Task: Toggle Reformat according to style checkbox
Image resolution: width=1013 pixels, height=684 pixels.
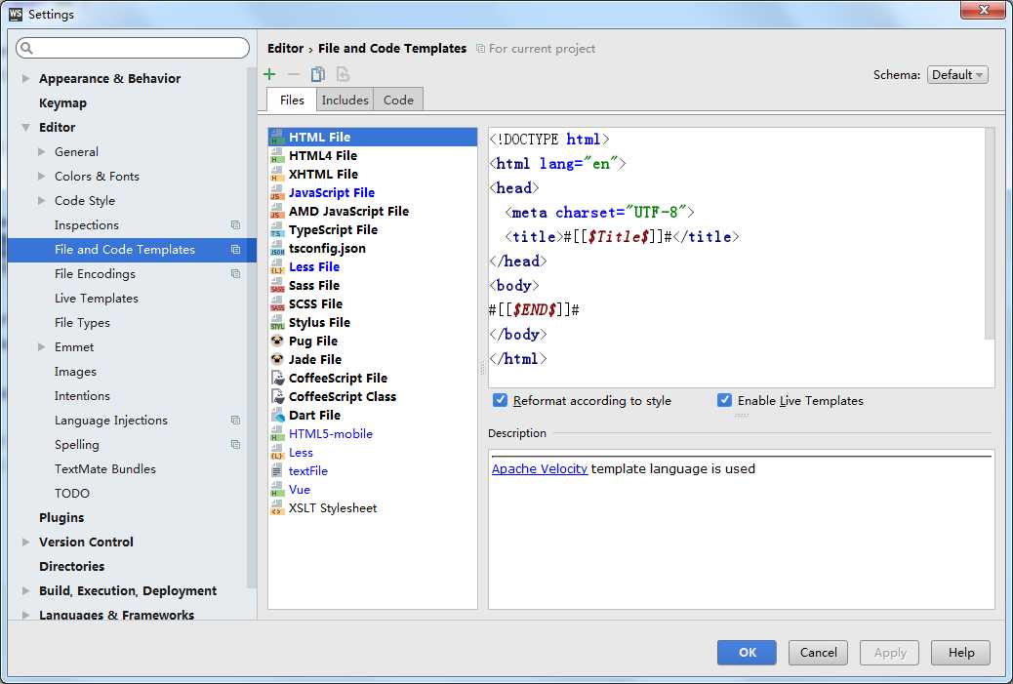Action: 500,400
